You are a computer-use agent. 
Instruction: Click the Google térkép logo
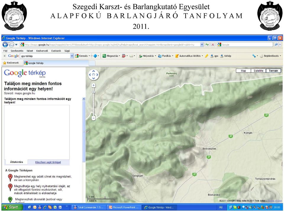(25, 73)
